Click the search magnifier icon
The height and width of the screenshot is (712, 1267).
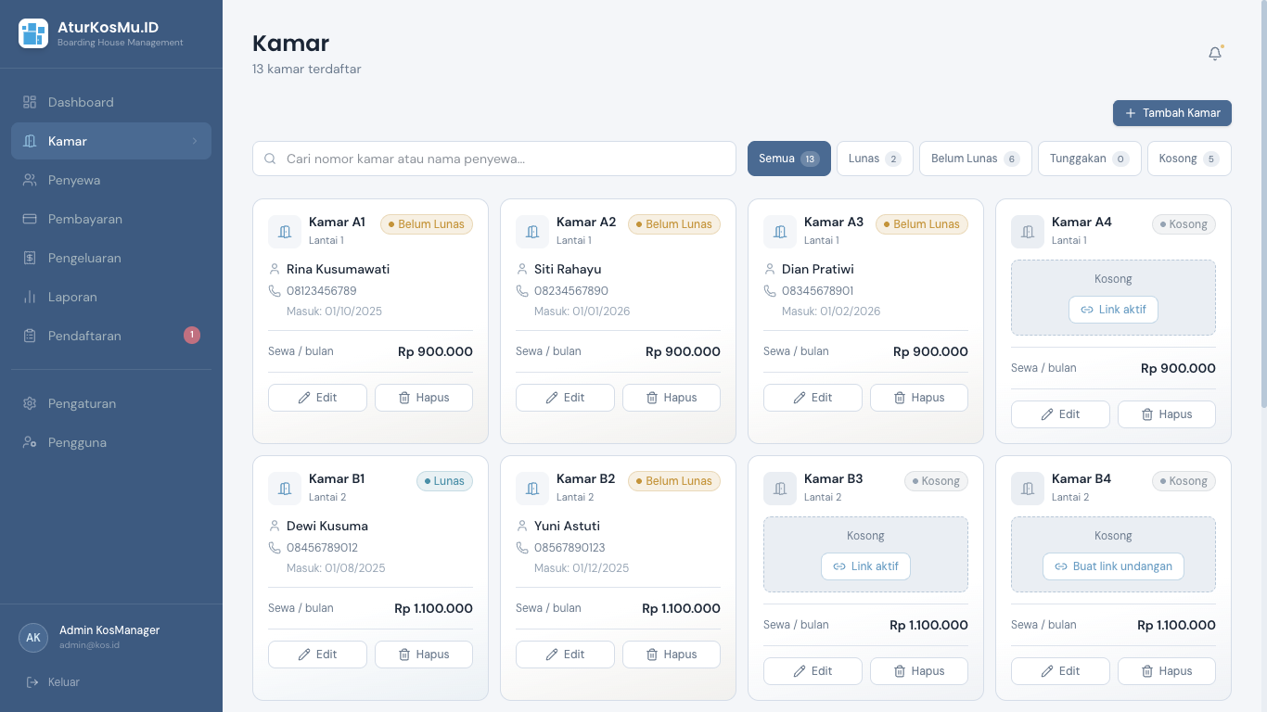pos(271,159)
